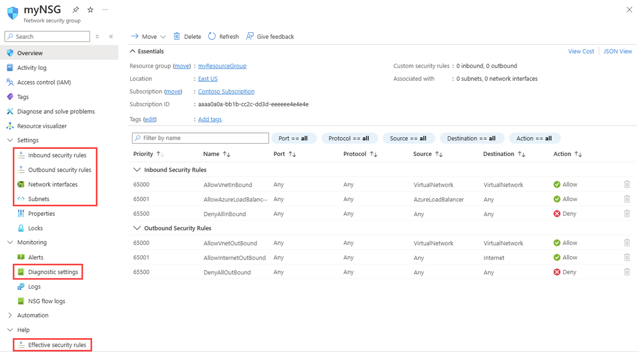Collapse the left sidebar

click(x=111, y=36)
